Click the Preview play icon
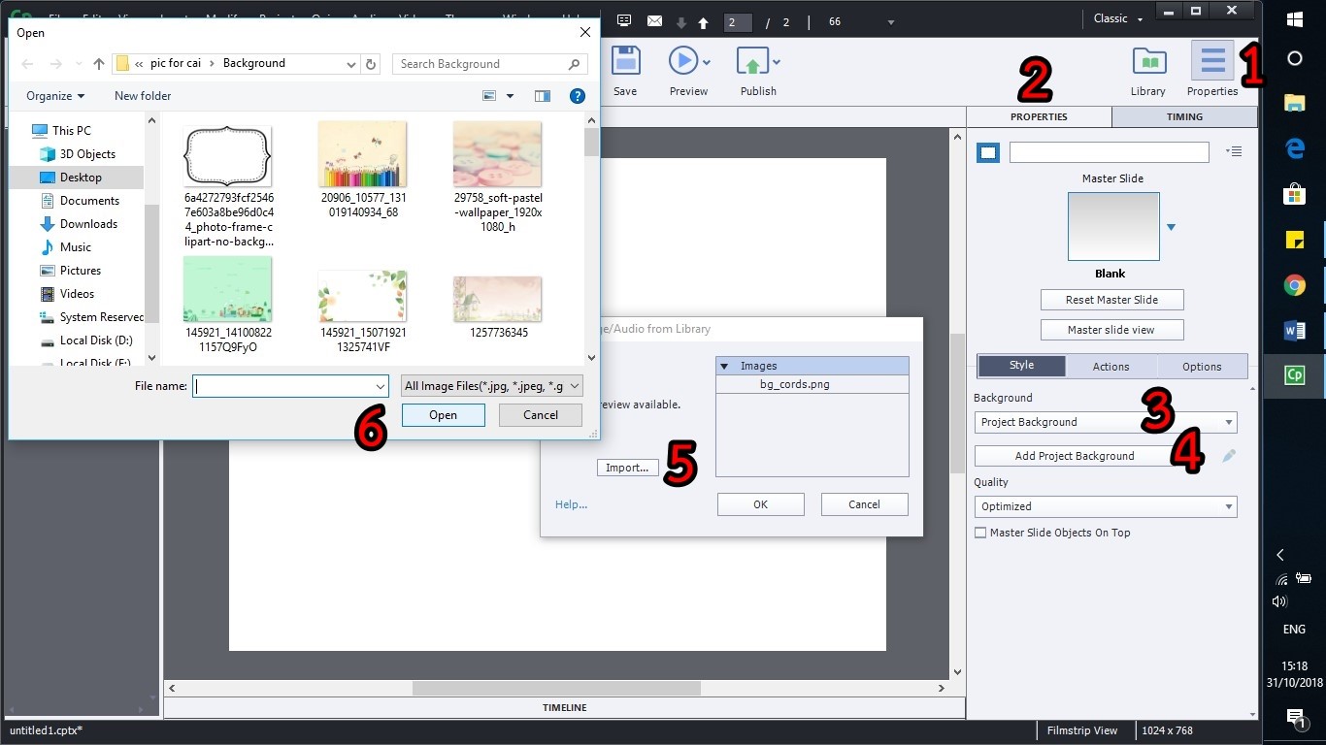1326x745 pixels. [683, 61]
